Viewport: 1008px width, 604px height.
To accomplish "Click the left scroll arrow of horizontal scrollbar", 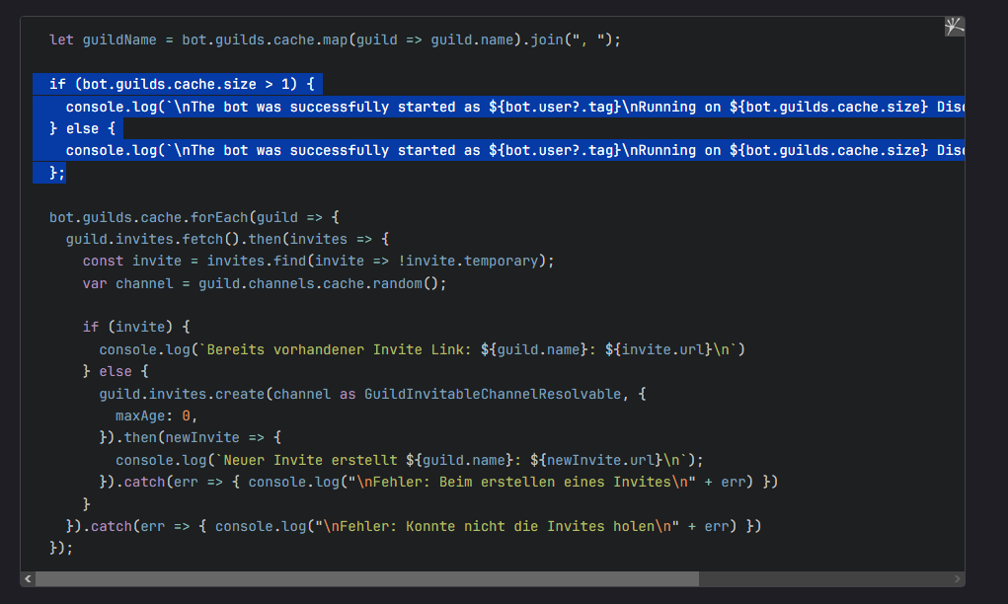I will (28, 578).
